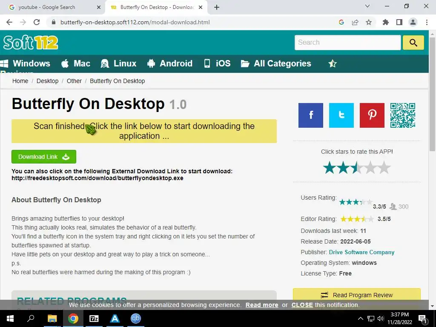This screenshot has width=436, height=327.
Task: Click Read more in cookie notice
Action: tap(262, 305)
